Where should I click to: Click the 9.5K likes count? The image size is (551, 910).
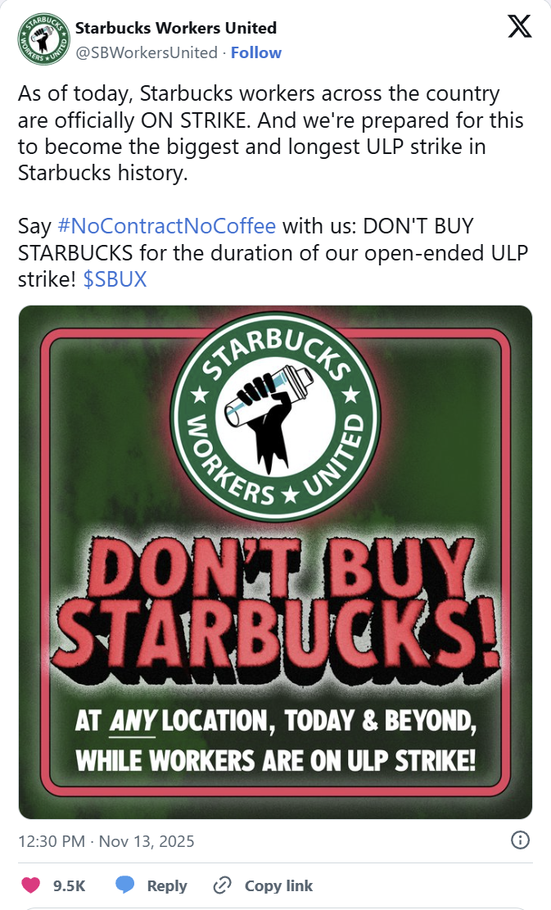[x=69, y=885]
